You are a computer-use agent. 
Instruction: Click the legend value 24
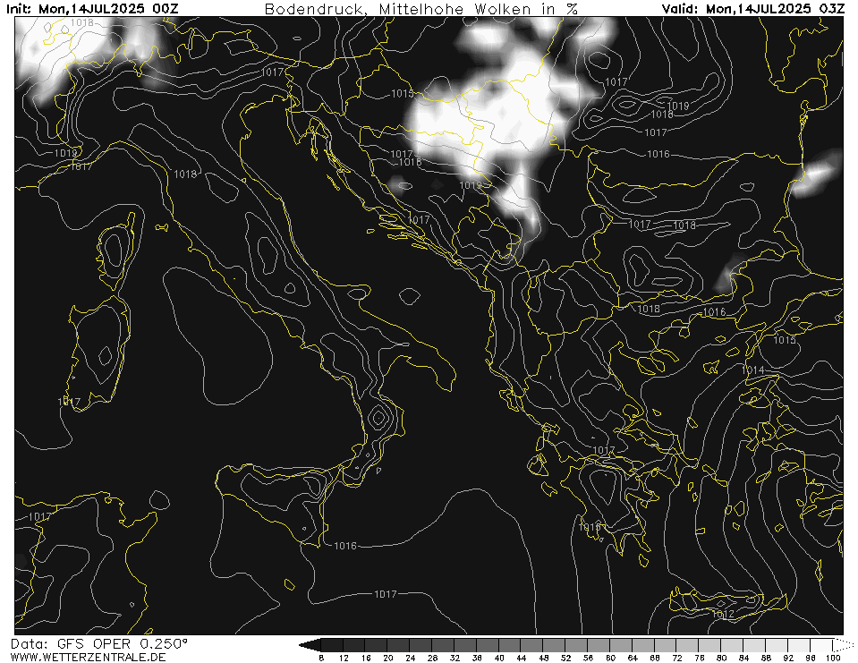click(x=411, y=658)
